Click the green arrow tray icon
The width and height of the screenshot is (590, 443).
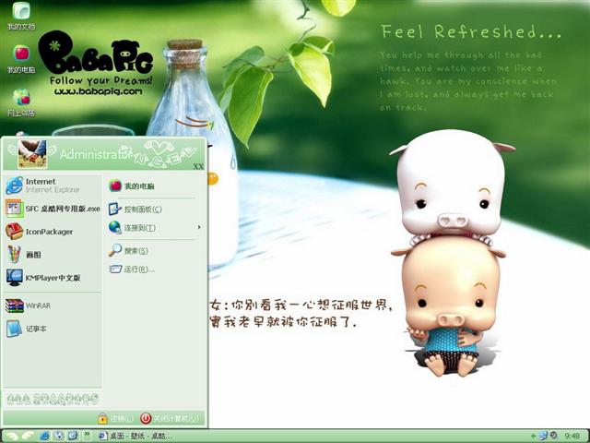[534, 437]
